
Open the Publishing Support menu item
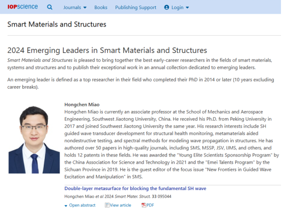coord(135,7)
